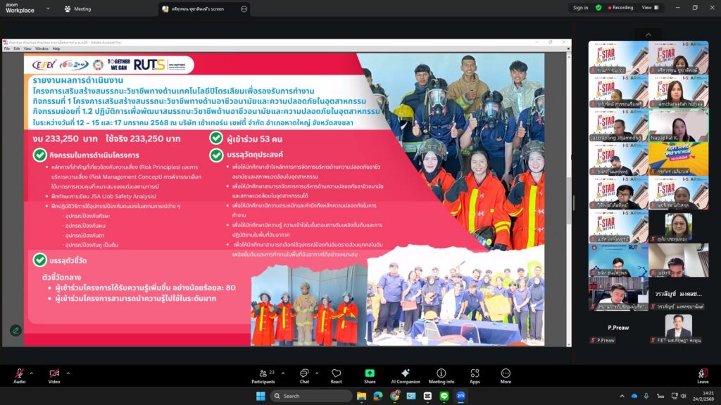The image size is (721, 405).
Task: Leave the meeting
Action: (702, 375)
